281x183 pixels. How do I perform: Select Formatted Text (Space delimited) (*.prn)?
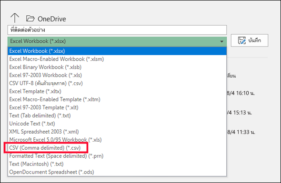coord(117,156)
